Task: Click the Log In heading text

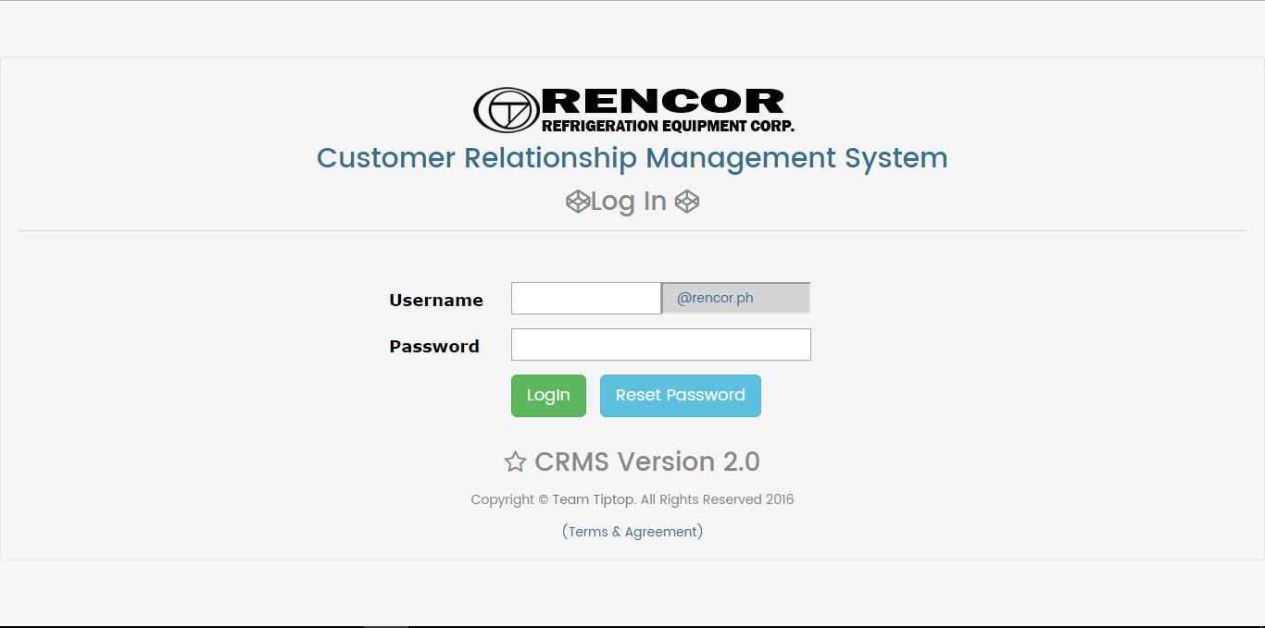Action: click(x=629, y=202)
